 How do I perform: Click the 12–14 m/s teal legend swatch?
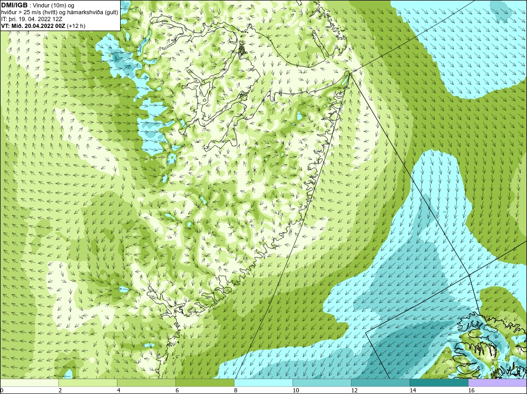coord(380,382)
